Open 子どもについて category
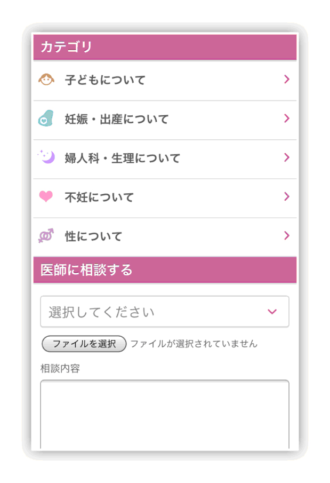 105,81
